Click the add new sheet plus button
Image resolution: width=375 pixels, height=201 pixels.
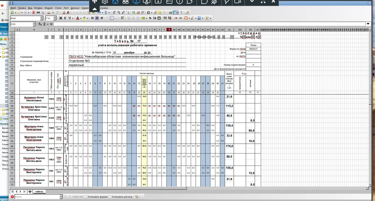pyautogui.click(x=30, y=192)
